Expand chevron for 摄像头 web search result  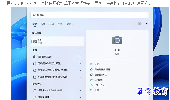click(80, 90)
